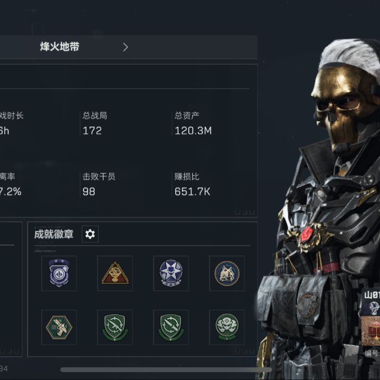Screen dimensions: 380x380
Task: Select the green round skull-mask badge
Action: [227, 327]
